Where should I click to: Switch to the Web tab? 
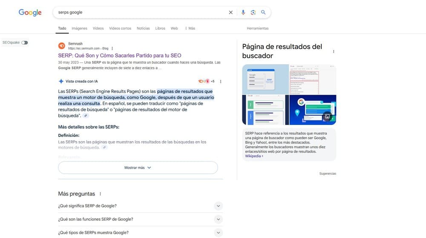tap(174, 28)
